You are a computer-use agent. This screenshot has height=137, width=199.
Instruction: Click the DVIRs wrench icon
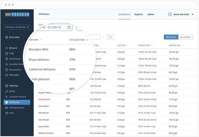point(7,91)
